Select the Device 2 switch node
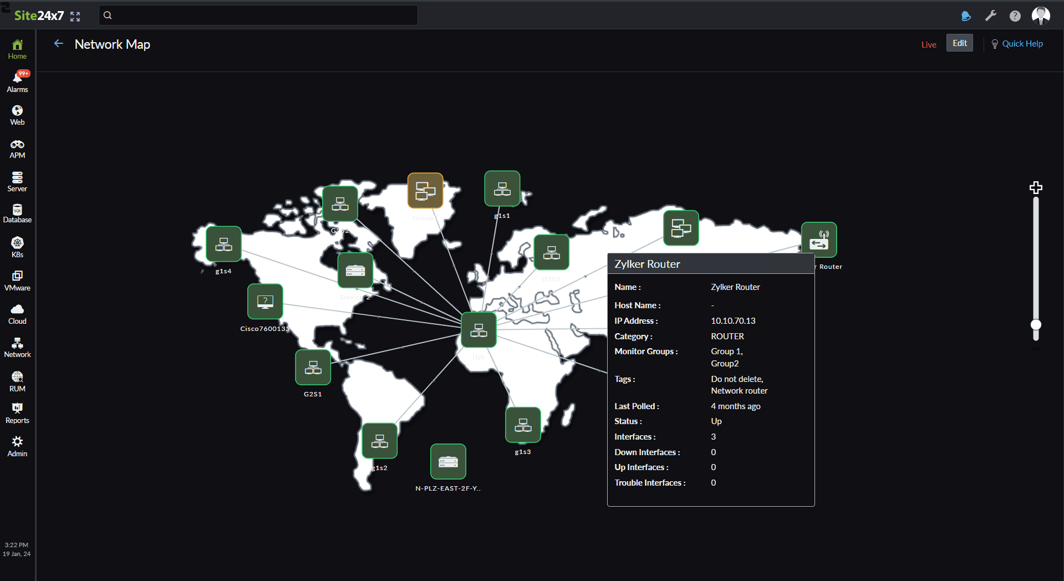Screen dimensions: 1064x581 [x=355, y=271]
